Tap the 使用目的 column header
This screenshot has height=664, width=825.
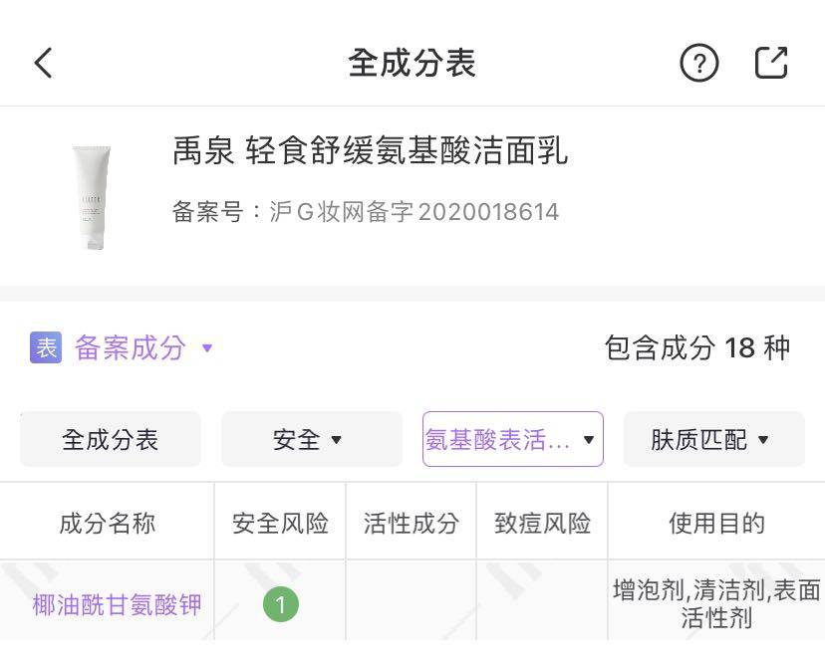(716, 524)
